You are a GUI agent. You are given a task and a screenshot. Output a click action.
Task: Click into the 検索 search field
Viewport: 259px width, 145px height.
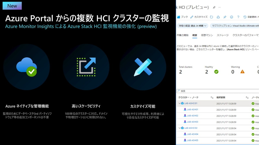[218, 91]
